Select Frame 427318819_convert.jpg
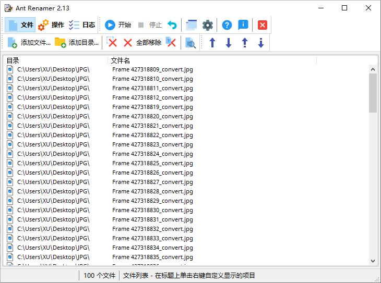The height and width of the screenshot is (283, 381). coord(152,107)
